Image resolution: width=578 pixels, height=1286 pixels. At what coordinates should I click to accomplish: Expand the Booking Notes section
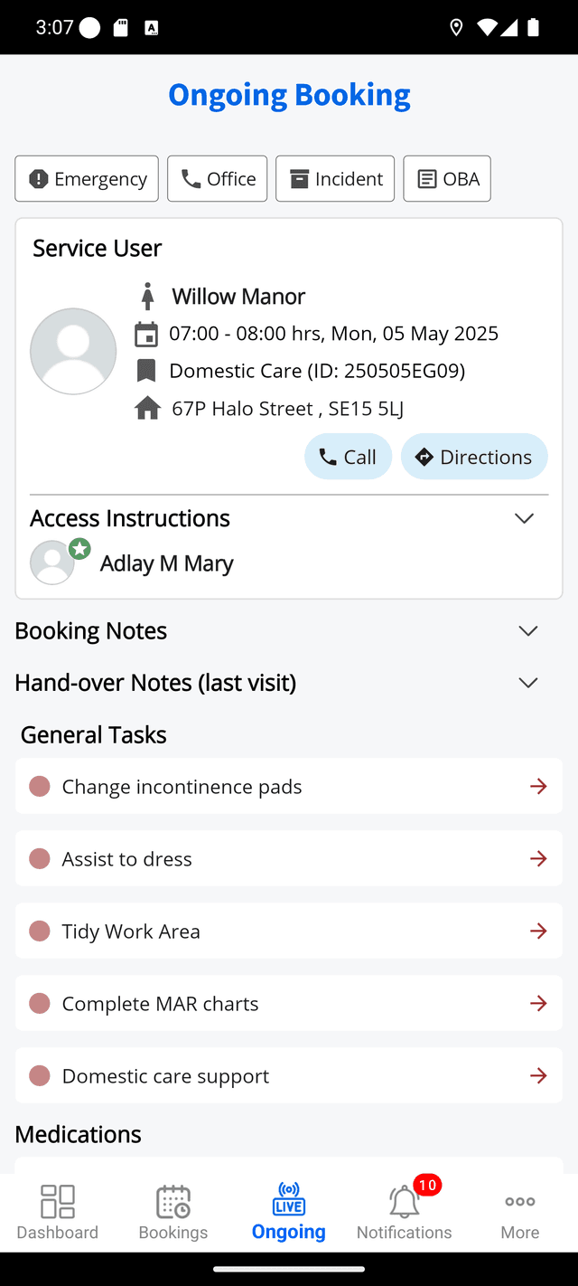pyautogui.click(x=527, y=630)
